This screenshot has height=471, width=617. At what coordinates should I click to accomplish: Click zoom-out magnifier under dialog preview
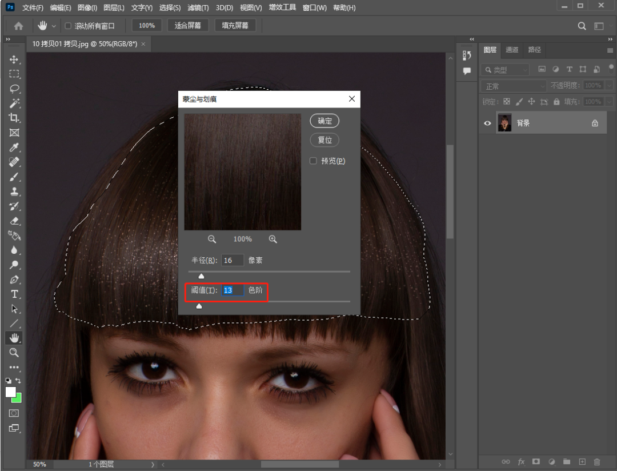tap(212, 240)
